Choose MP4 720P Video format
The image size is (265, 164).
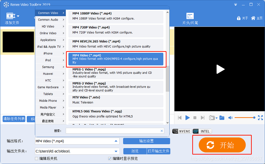click(116, 31)
